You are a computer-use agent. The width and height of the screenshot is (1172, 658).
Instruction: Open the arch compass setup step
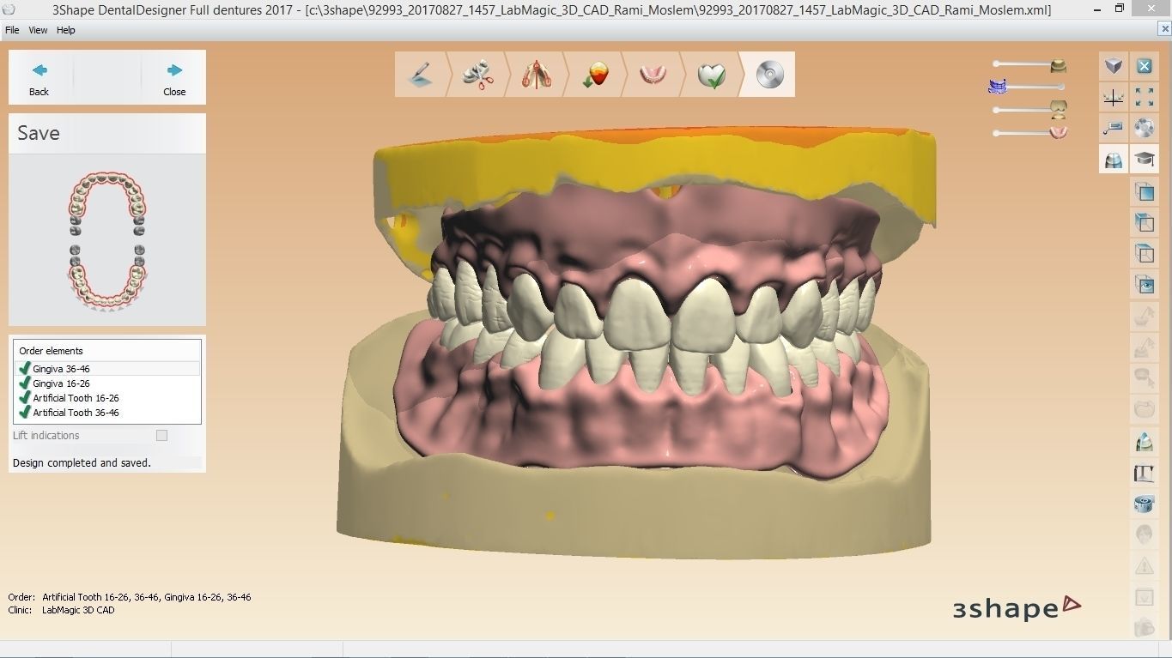pyautogui.click(x=536, y=75)
